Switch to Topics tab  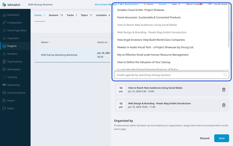pos(86,15)
